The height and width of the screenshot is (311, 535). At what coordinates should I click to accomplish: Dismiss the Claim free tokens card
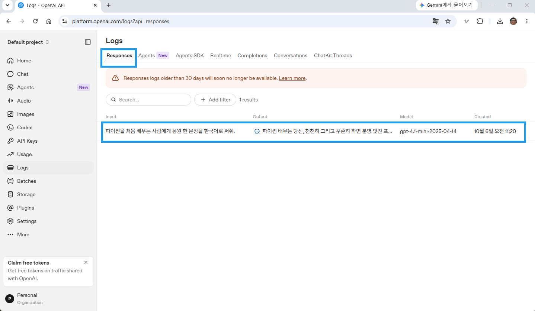pos(86,262)
